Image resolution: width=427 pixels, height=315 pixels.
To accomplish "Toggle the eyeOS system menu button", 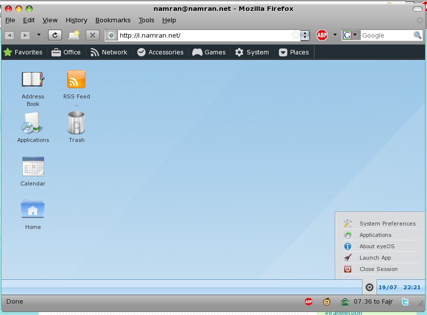I will pos(369,287).
